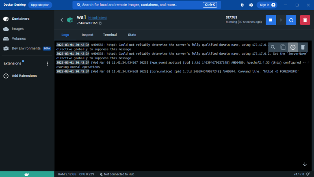Switch to the Logs tab
Screen dimensions: 314x177
[65, 35]
